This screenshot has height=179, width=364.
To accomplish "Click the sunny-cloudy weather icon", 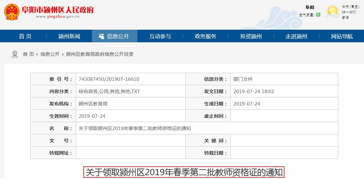I will coord(333,12).
